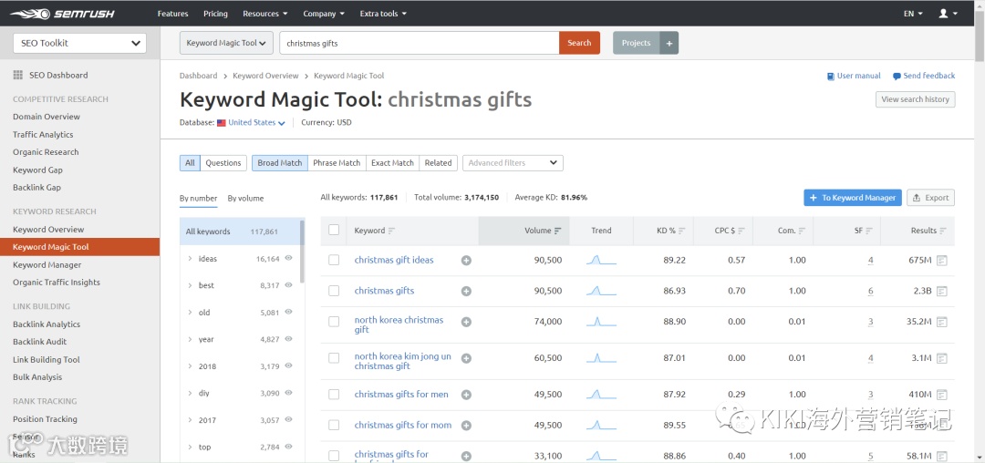Screen dimensions: 985x463
Task: Open the SEO Toolkit dropdown
Action: tap(79, 43)
